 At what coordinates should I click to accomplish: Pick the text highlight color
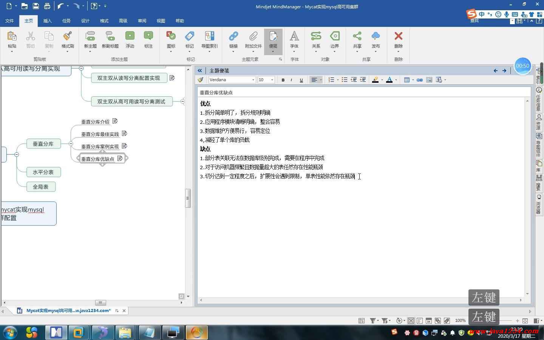point(375,80)
